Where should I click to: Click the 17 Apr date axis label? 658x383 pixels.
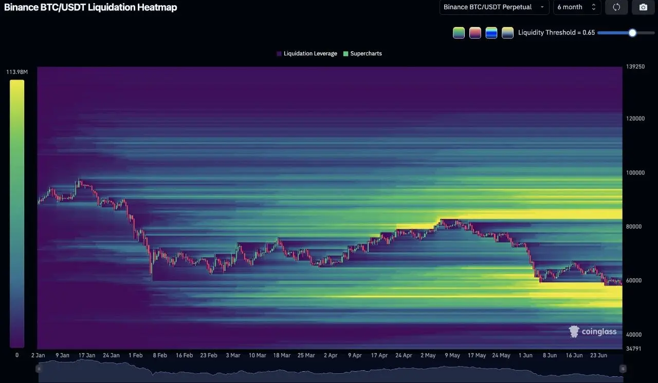tap(379, 355)
